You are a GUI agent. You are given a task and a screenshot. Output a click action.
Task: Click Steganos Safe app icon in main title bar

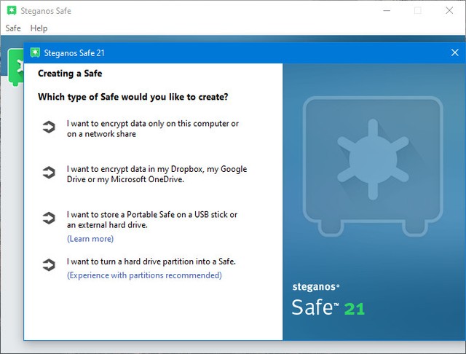coord(11,11)
